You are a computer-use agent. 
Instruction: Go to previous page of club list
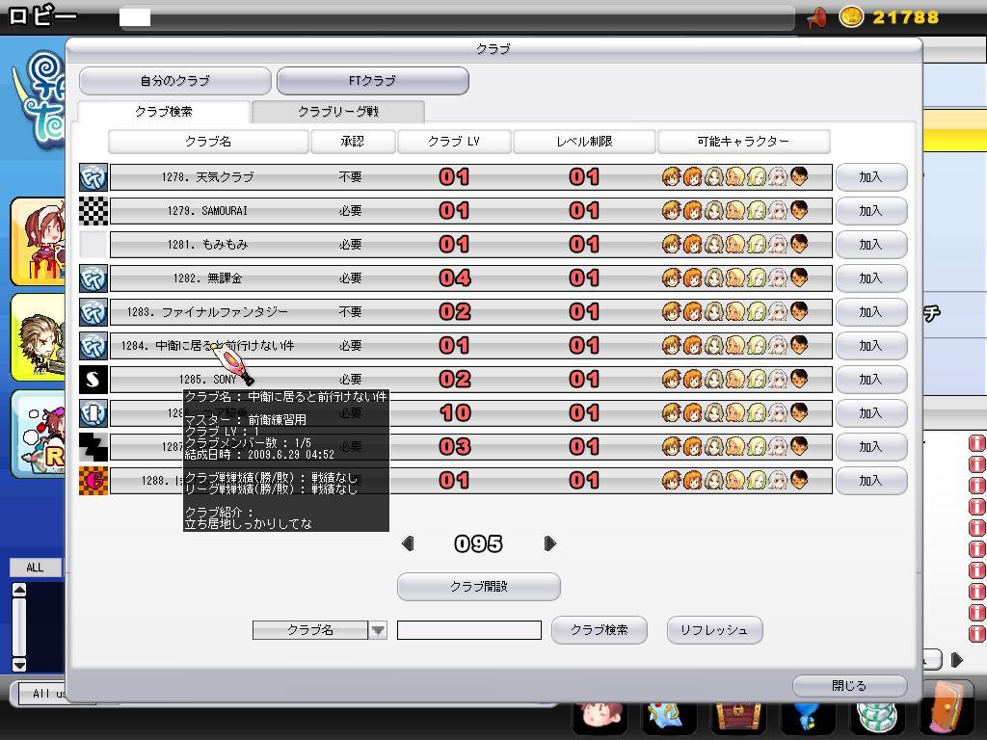click(x=407, y=543)
